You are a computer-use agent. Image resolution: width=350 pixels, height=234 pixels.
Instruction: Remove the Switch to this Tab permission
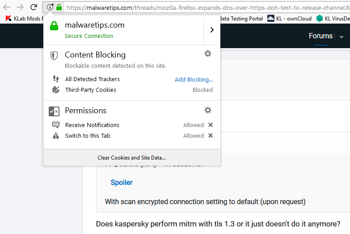(x=211, y=135)
